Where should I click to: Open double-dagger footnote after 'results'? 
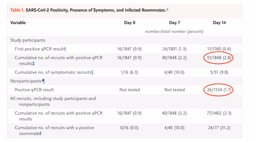(33, 63)
